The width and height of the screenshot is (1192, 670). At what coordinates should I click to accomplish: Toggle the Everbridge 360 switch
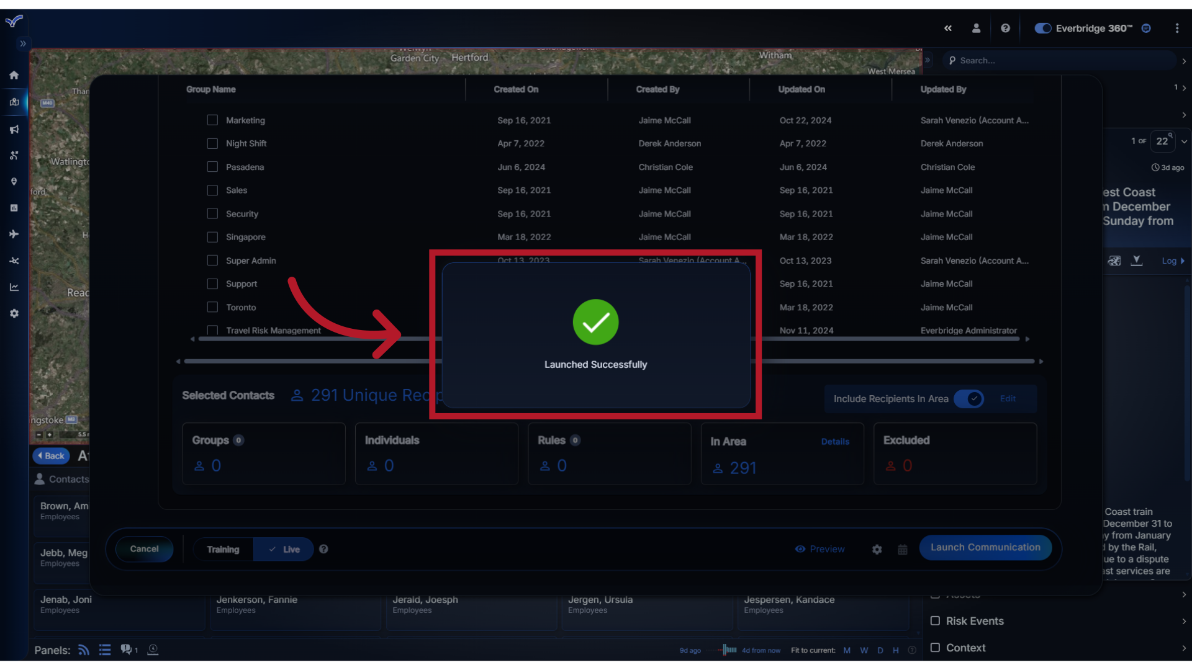coord(1042,28)
